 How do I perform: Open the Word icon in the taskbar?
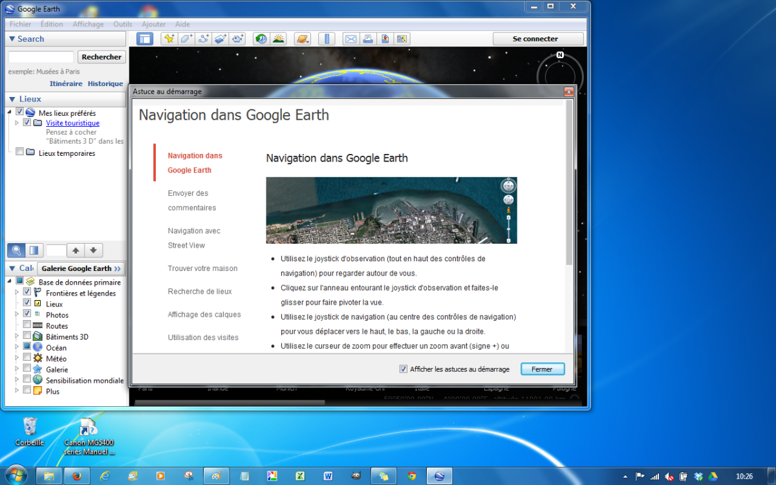pos(328,476)
